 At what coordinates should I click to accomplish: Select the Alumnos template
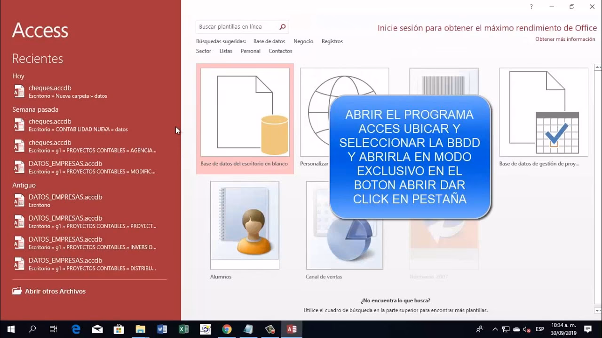coord(245,230)
